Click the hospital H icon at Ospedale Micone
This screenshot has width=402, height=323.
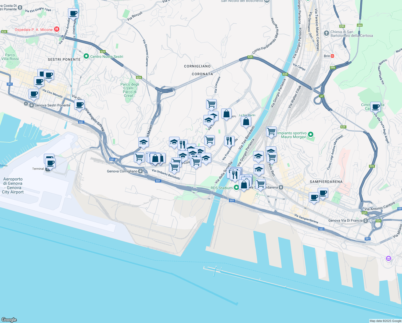(x=57, y=29)
